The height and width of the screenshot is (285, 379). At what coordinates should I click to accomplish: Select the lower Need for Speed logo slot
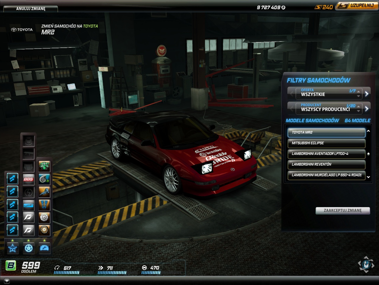pos(28,230)
